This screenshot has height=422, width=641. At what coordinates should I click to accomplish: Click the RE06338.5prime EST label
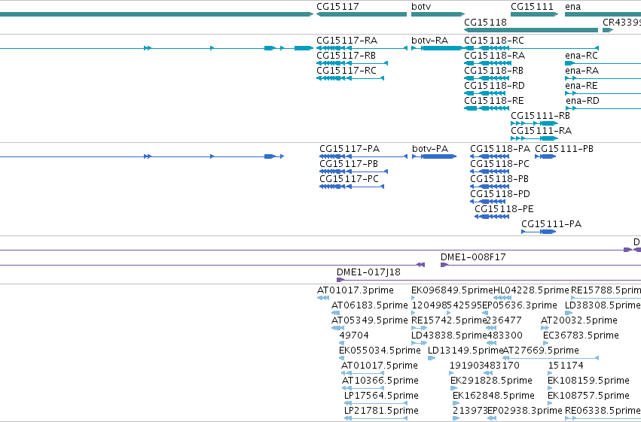pyautogui.click(x=603, y=411)
